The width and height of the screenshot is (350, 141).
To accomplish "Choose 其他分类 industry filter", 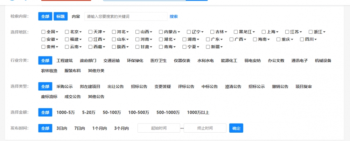I will (x=96, y=71).
